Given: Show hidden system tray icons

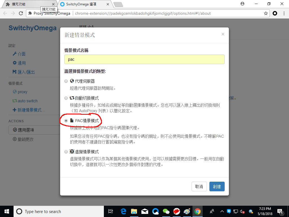Looking at the screenshot, I should click(222, 211).
